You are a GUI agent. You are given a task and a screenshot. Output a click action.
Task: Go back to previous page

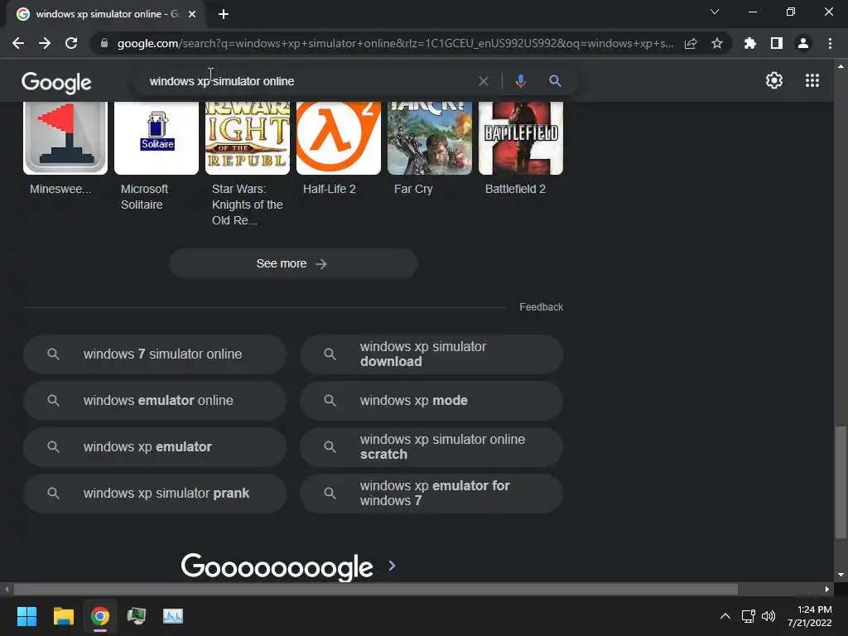click(x=18, y=43)
